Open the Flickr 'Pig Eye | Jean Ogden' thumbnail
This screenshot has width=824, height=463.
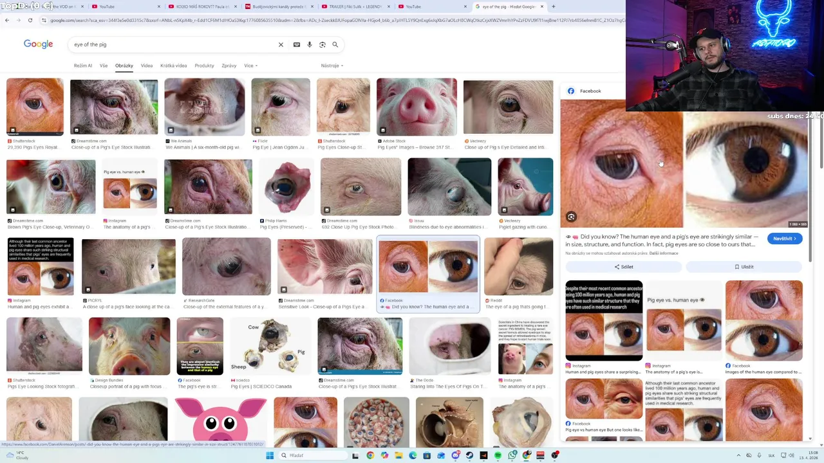coord(281,107)
